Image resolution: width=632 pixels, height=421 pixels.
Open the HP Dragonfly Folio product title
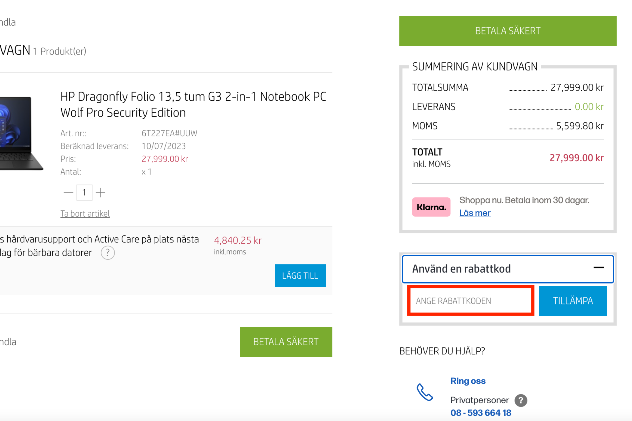tap(193, 104)
